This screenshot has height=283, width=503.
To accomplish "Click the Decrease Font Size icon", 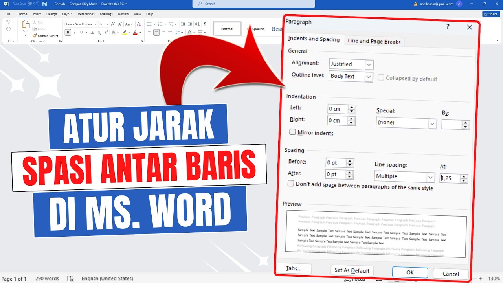I will (x=120, y=24).
